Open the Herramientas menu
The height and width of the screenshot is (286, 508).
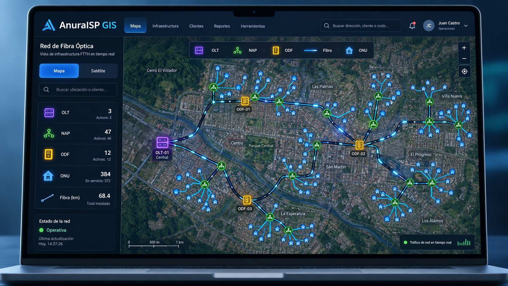[x=253, y=26]
